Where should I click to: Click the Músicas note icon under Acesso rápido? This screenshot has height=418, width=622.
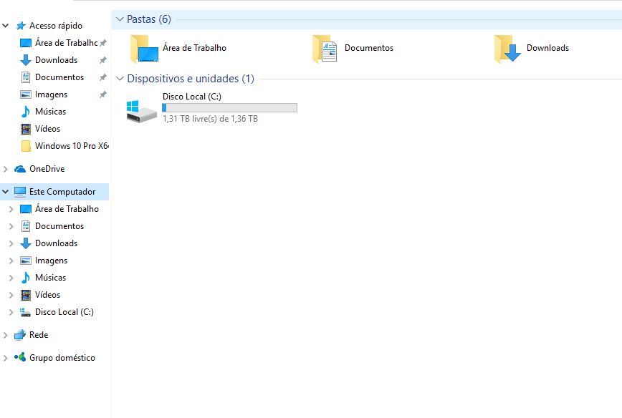point(26,112)
